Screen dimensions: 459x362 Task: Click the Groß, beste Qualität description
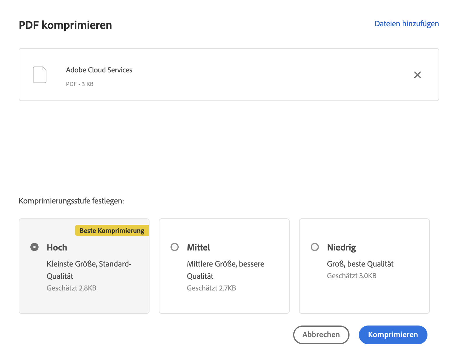pyautogui.click(x=360, y=264)
